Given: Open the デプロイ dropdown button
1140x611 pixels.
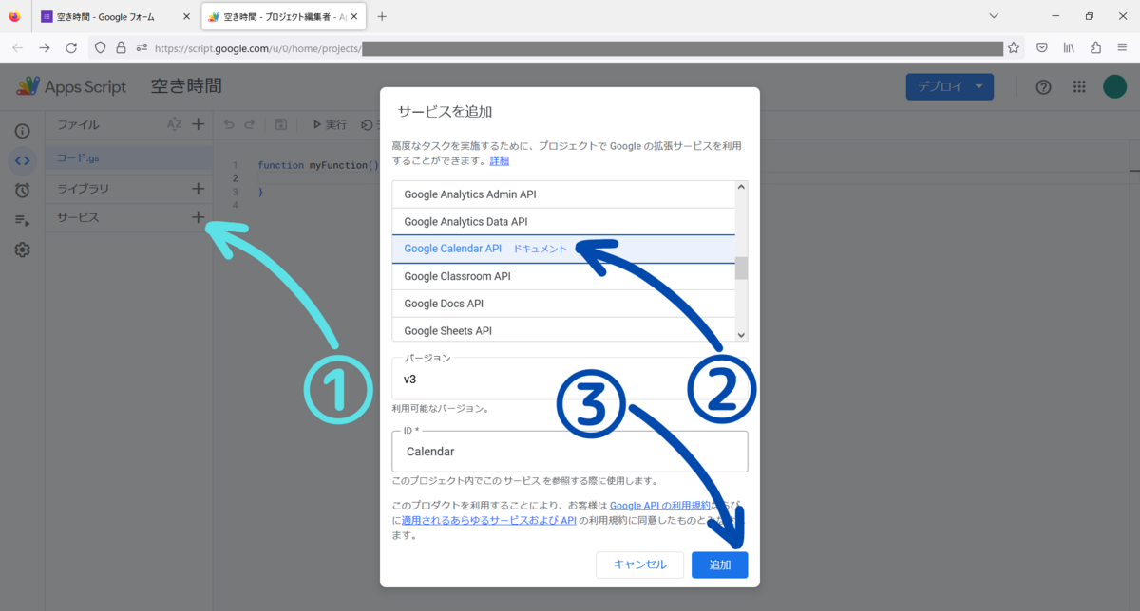Looking at the screenshot, I should point(950,87).
